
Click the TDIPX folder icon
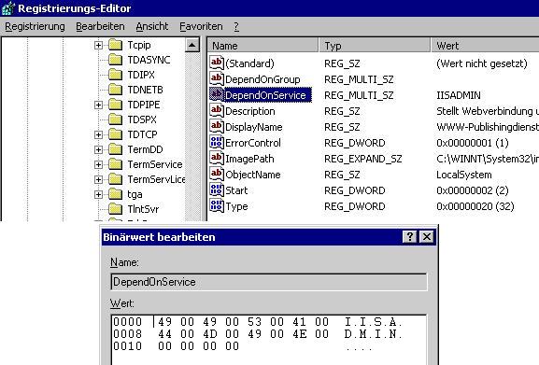pyautogui.click(x=116, y=75)
